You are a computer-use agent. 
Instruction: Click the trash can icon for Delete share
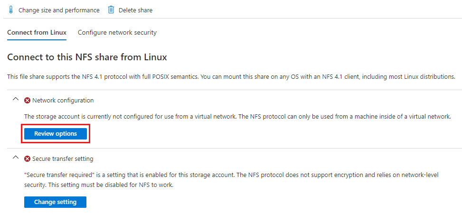click(x=111, y=10)
